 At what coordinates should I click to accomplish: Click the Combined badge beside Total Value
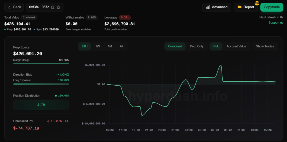tap(29, 17)
